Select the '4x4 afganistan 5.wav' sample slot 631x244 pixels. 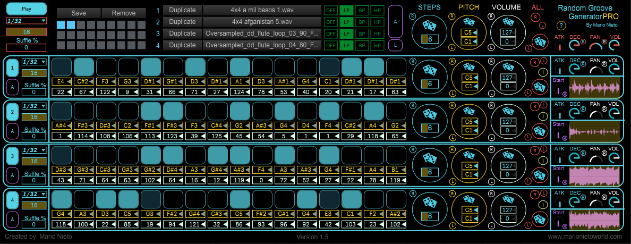(x=262, y=22)
